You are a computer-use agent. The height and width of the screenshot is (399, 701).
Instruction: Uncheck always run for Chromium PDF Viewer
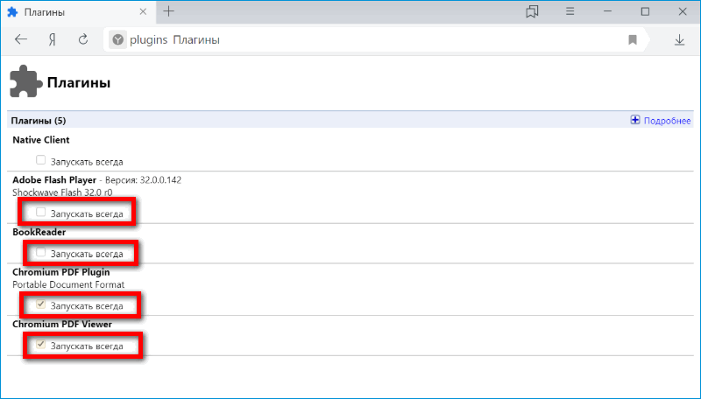pos(41,346)
